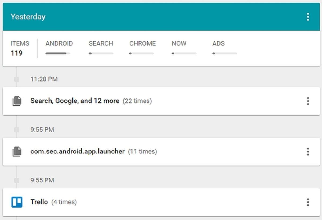This screenshot has height=220, width=322.
Task: Click the stacked documents icon beside Search, Google
Action: point(17,101)
